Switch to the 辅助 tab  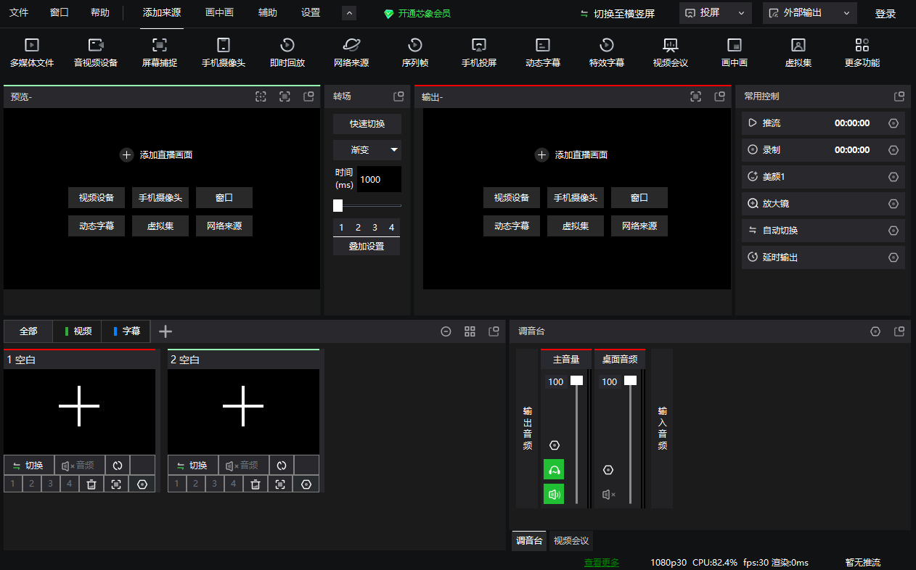tap(268, 13)
